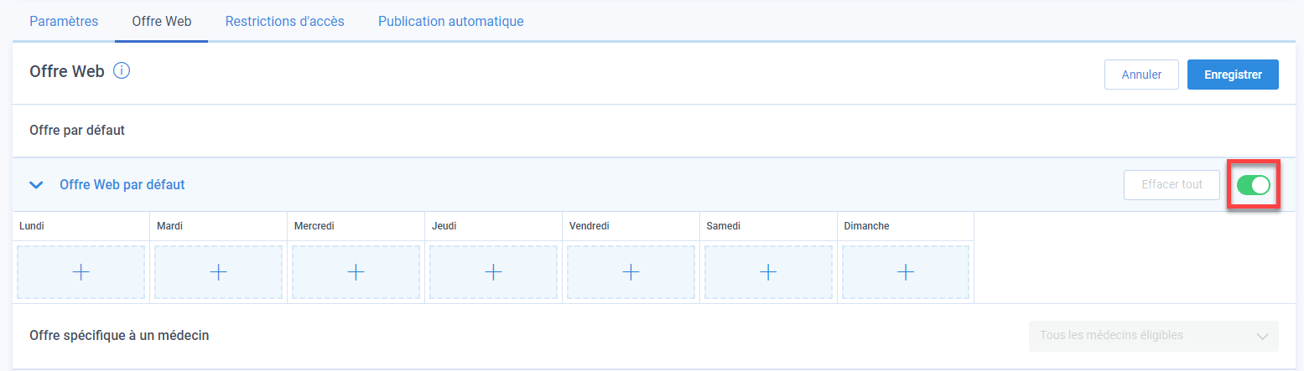This screenshot has height=371, width=1304.
Task: Disable the Offre Web par défaut switch
Action: [1254, 185]
